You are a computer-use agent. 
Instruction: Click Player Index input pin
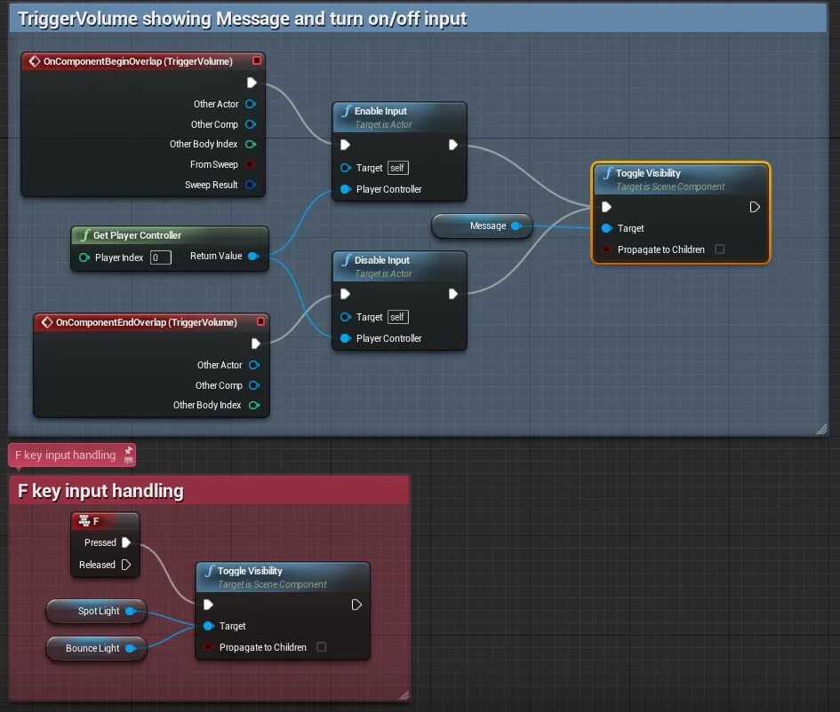coord(84,257)
